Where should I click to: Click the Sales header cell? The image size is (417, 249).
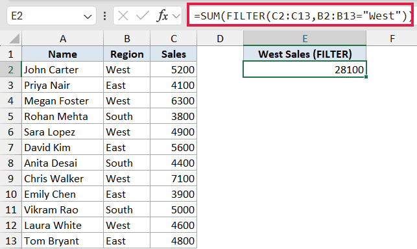click(x=174, y=54)
